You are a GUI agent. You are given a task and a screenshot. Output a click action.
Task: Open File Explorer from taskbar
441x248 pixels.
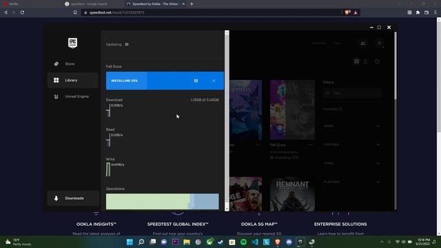(187, 242)
